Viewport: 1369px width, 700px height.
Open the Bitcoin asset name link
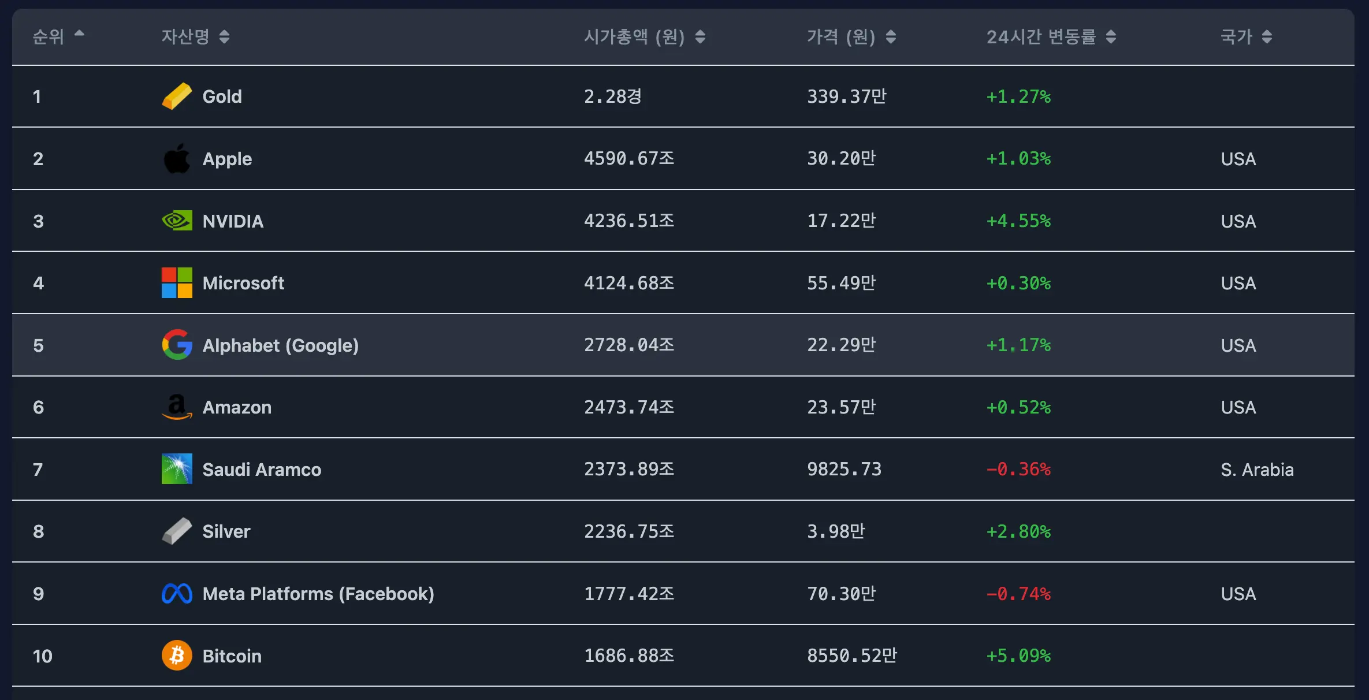pyautogui.click(x=232, y=656)
